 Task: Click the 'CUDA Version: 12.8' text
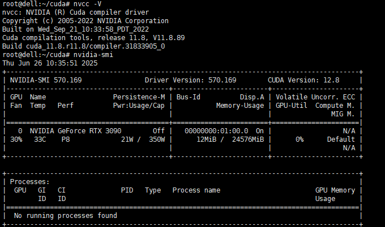coord(303,80)
